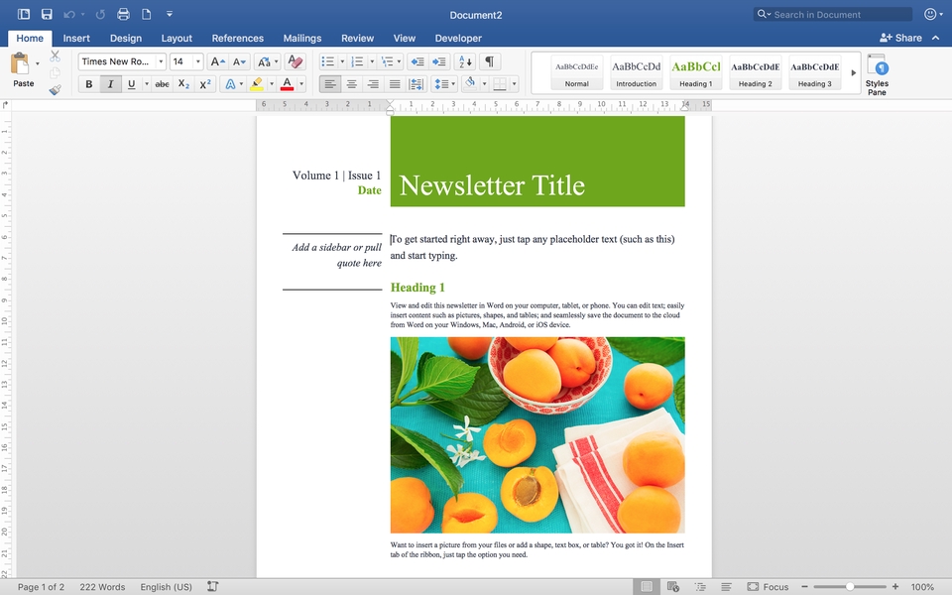
Task: Sort text with the A-Z icon
Action: [465, 61]
